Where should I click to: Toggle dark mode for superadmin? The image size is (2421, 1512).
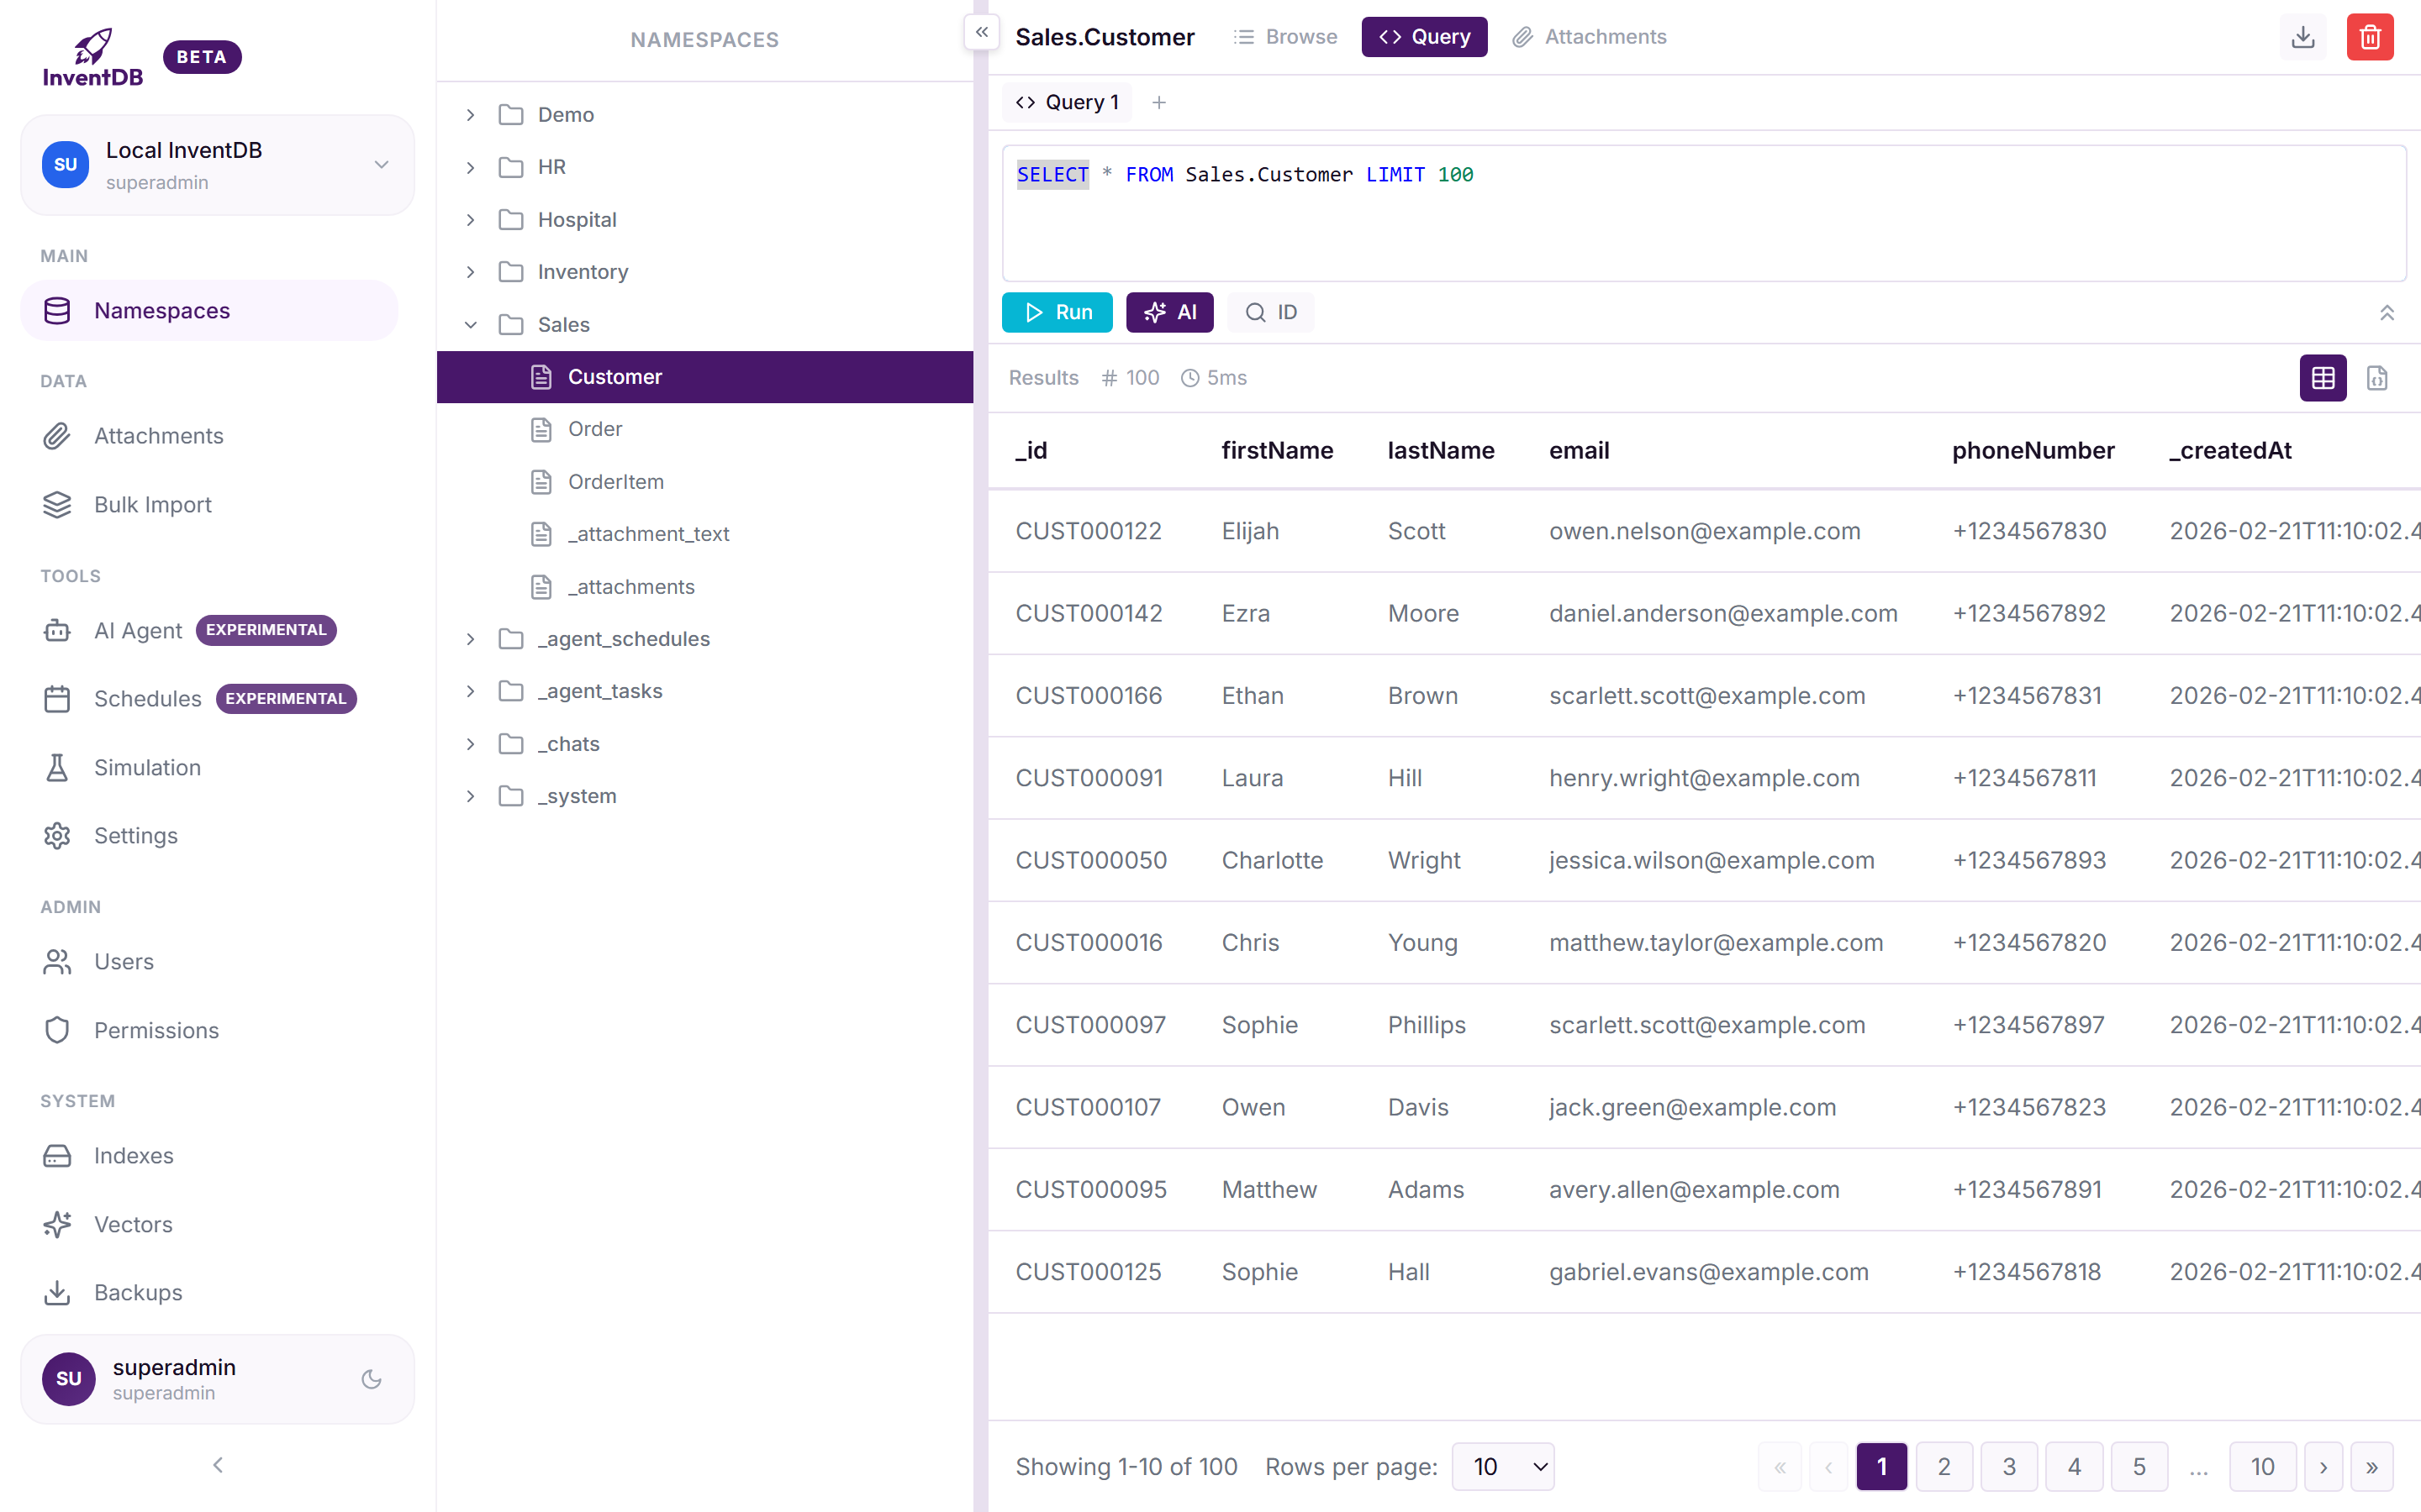[370, 1379]
